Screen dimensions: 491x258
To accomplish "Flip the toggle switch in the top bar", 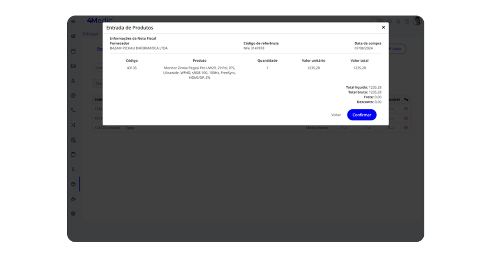I will 377,21.
